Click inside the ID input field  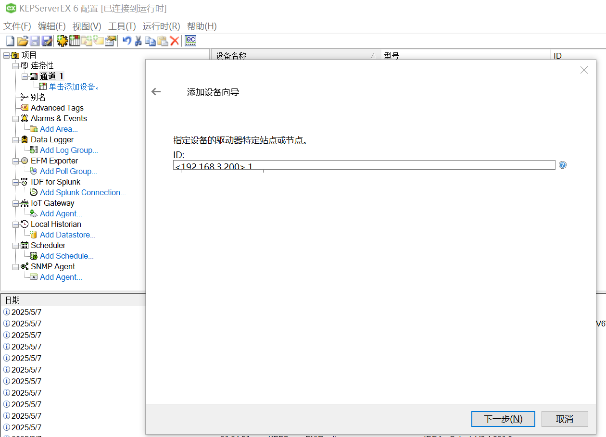364,165
